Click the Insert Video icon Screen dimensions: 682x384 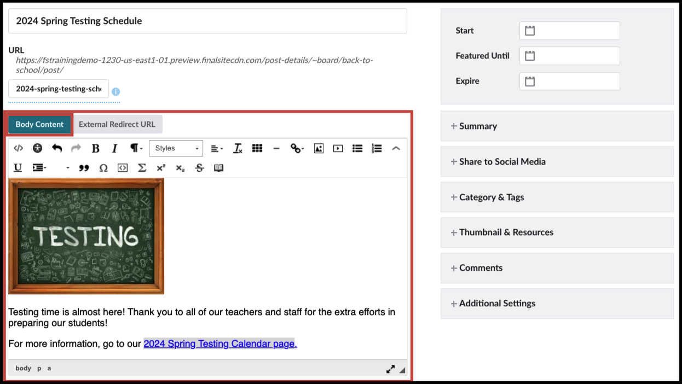338,148
